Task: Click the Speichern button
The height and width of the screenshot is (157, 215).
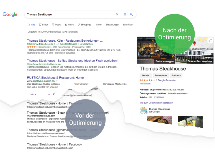Action: (x=176, y=75)
